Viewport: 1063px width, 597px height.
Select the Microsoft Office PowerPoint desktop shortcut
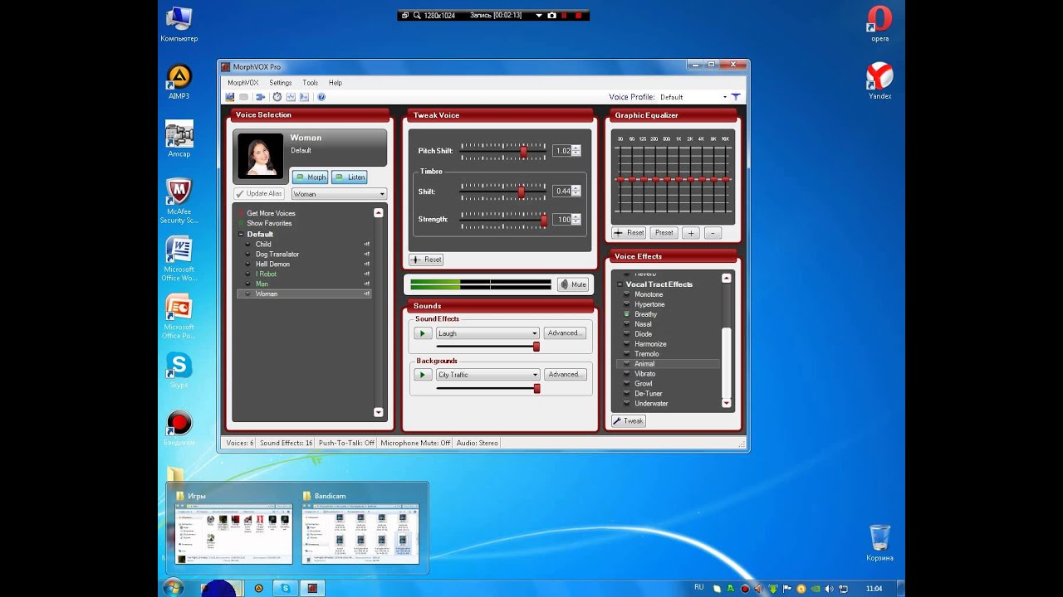(x=179, y=317)
